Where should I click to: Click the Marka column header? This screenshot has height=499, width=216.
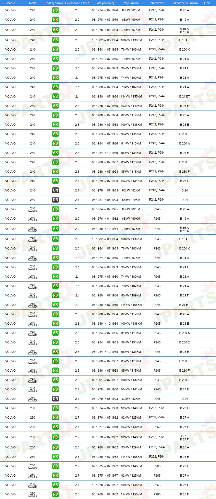point(11,3)
